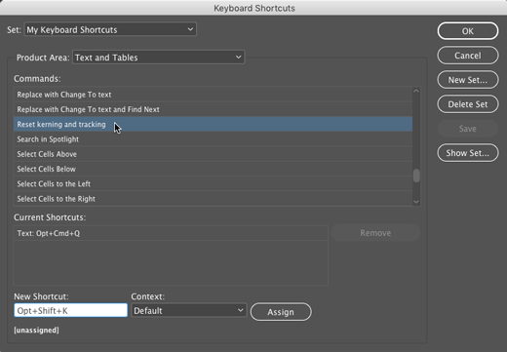Click the Delete Set button

pos(468,104)
